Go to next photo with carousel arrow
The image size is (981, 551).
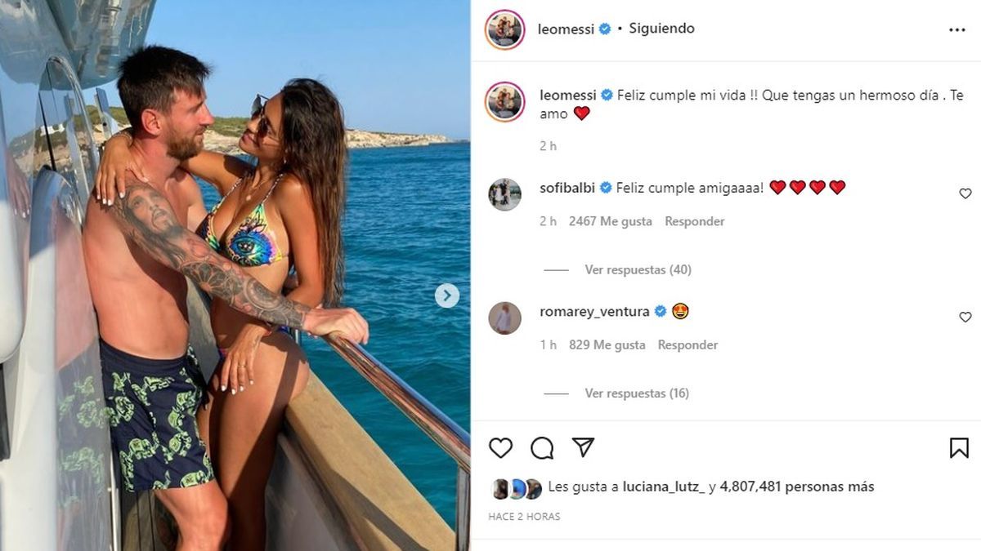[446, 295]
